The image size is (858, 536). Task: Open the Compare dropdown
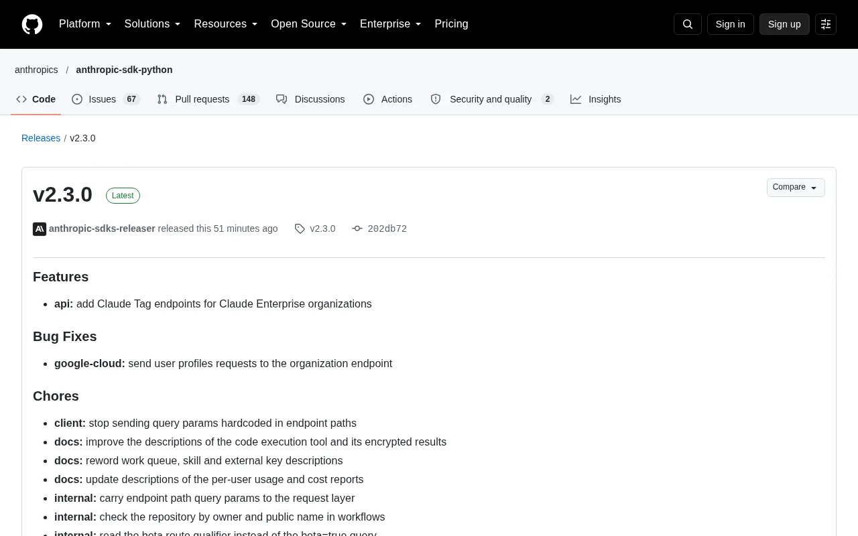796,188
